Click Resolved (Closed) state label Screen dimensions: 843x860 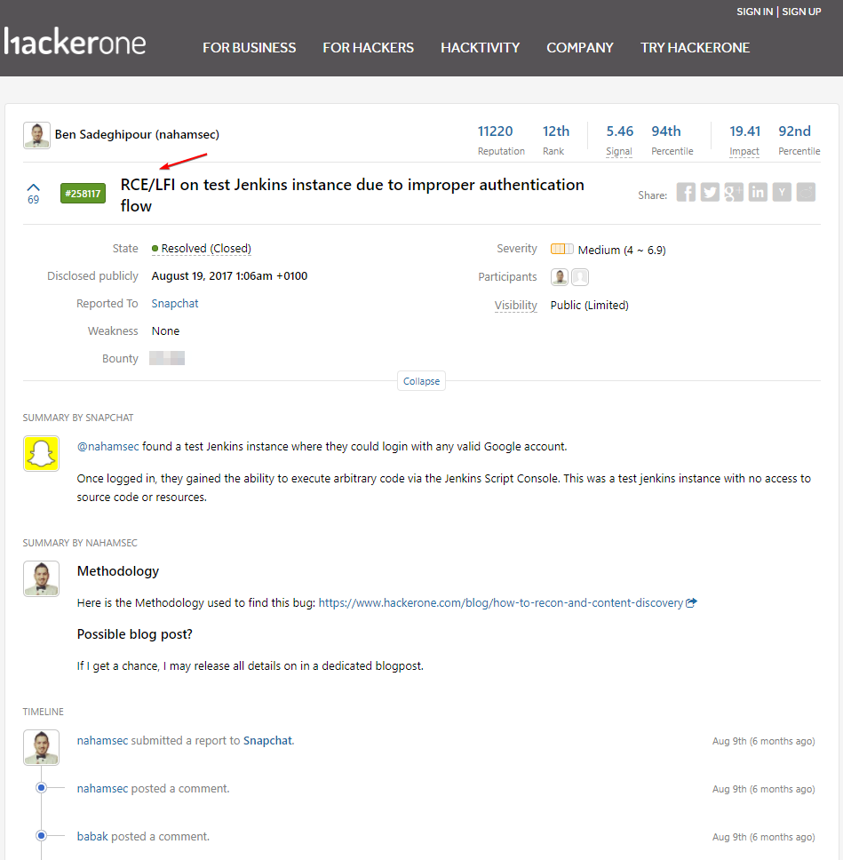[x=202, y=249]
